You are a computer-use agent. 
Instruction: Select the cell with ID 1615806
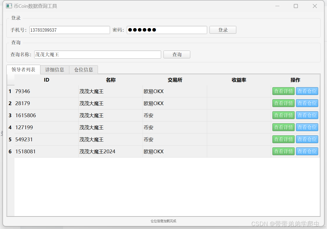tap(47, 116)
